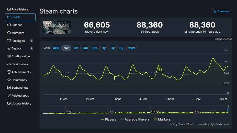Click the Metadata info icon
This screenshot has width=237, height=133.
click(9, 33)
